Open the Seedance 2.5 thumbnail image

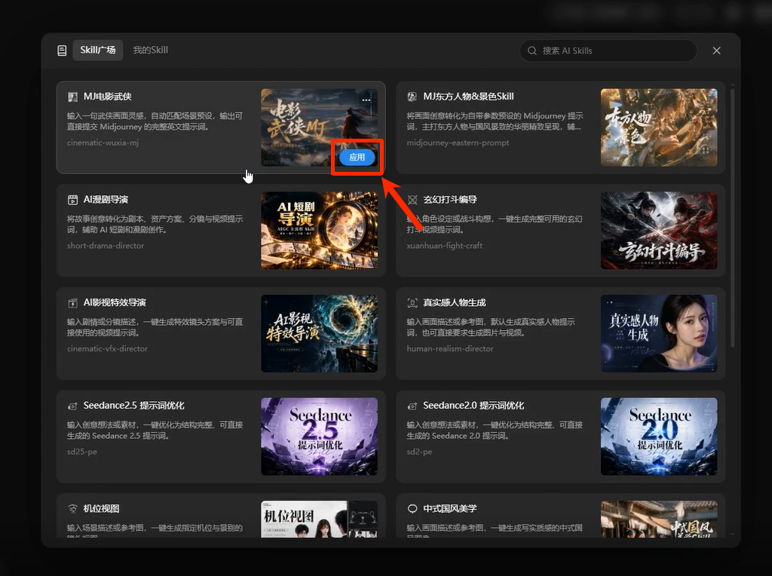319,437
